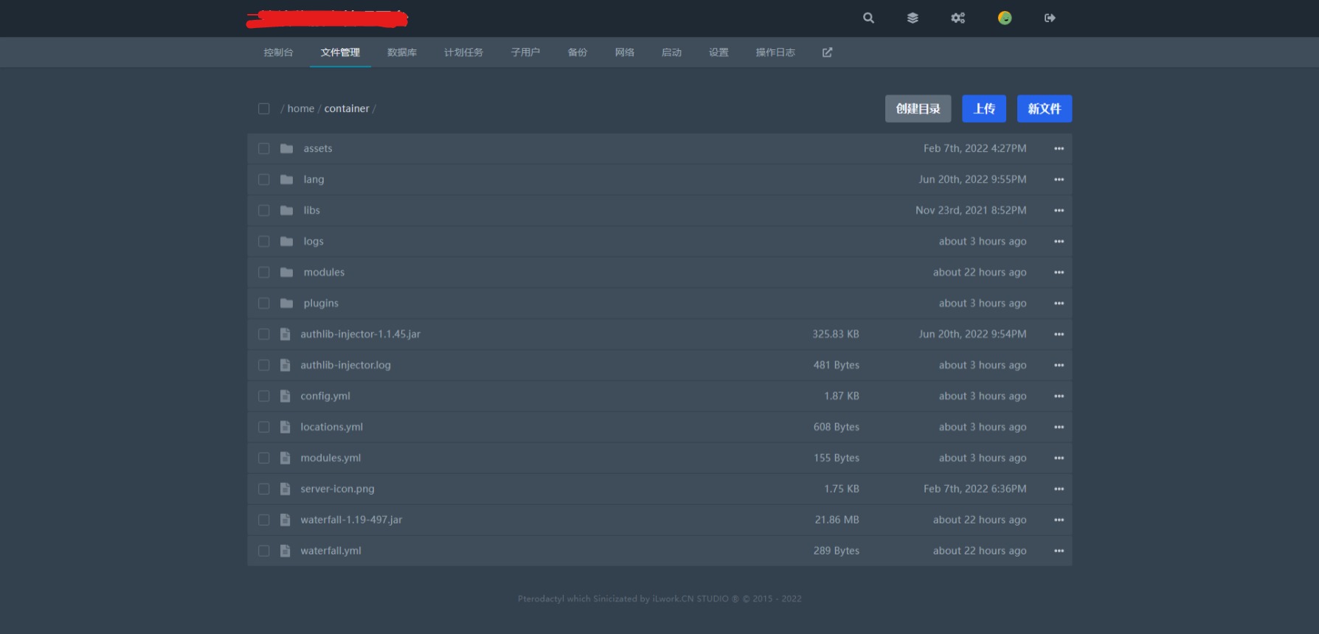1319x634 pixels.
Task: Open the three-dot menu for logs folder
Action: click(x=1059, y=241)
